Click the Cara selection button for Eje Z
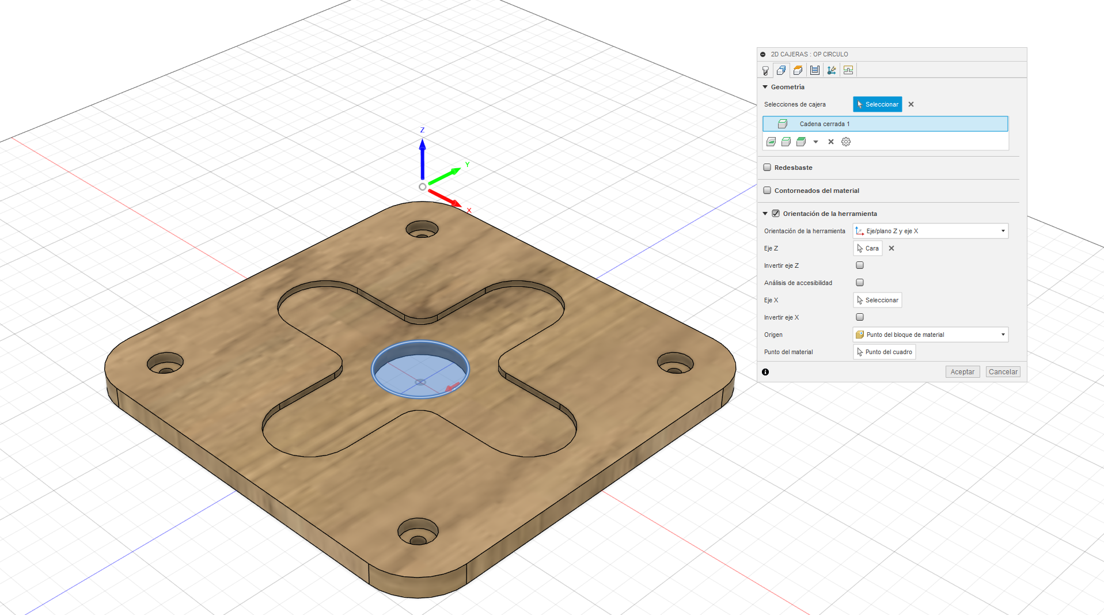 pyautogui.click(x=868, y=248)
